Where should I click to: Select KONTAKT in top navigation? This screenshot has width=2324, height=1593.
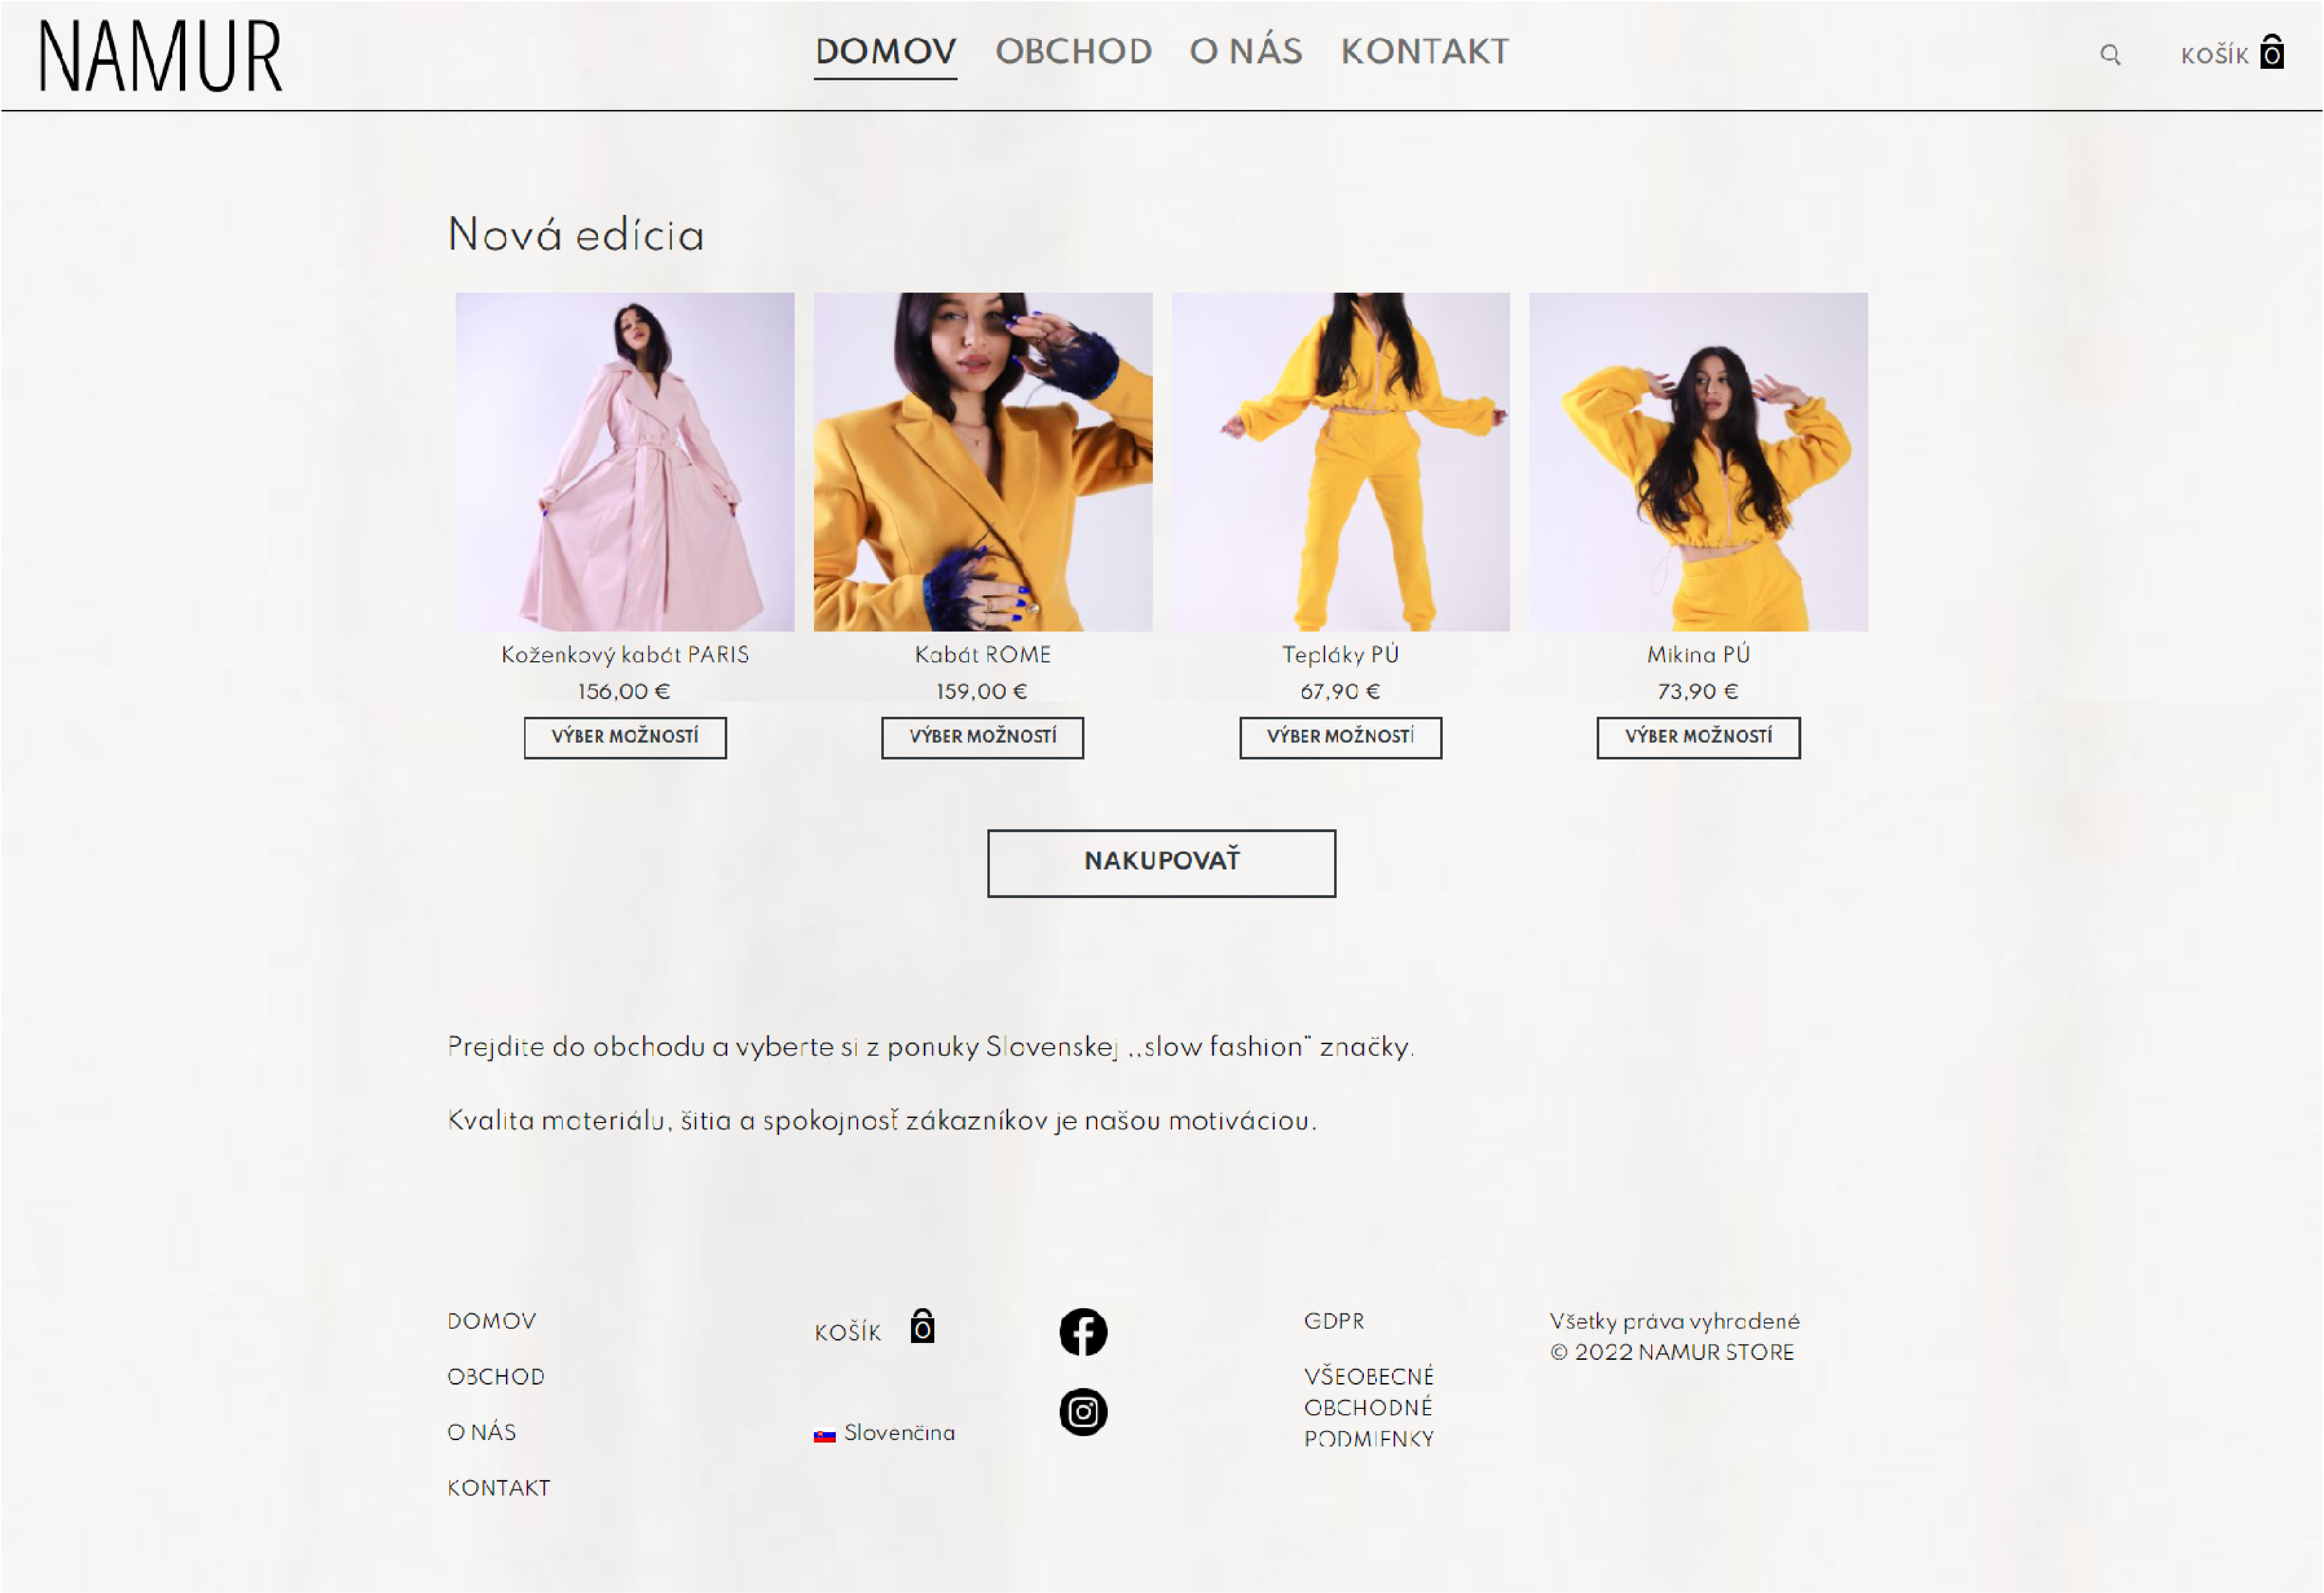coord(1424,51)
